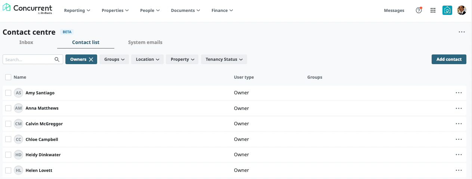This screenshot has height=179, width=472.
Task: Remove the Owners filter with X
Action: tap(91, 59)
